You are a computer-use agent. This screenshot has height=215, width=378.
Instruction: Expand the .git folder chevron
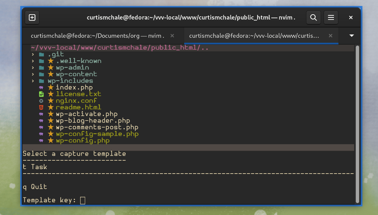click(x=33, y=54)
